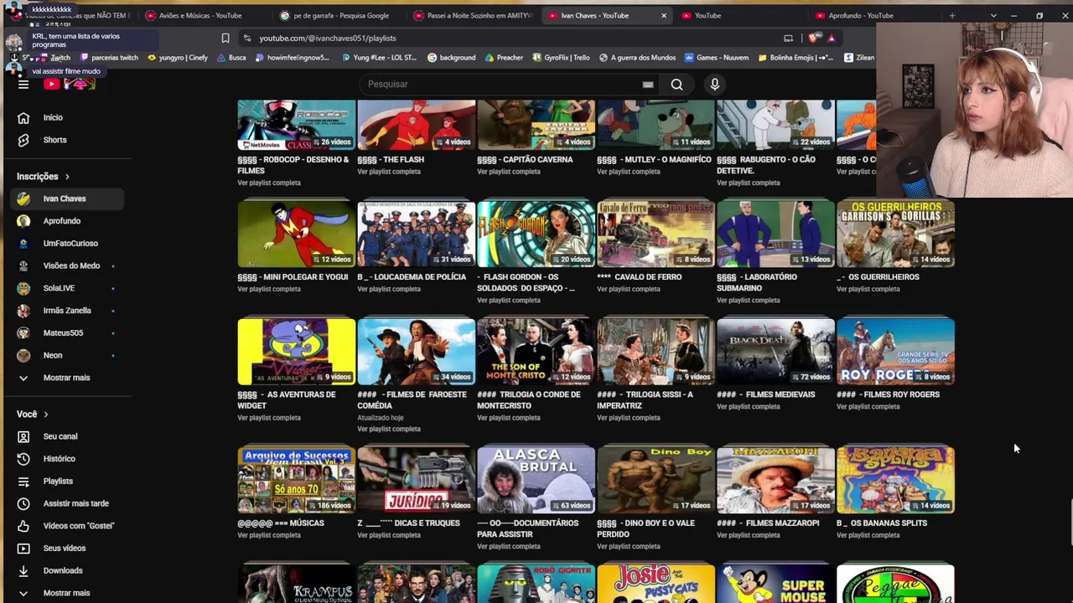This screenshot has width=1073, height=603.
Task: Open the parcerias twitch bookmark
Action: [x=109, y=58]
